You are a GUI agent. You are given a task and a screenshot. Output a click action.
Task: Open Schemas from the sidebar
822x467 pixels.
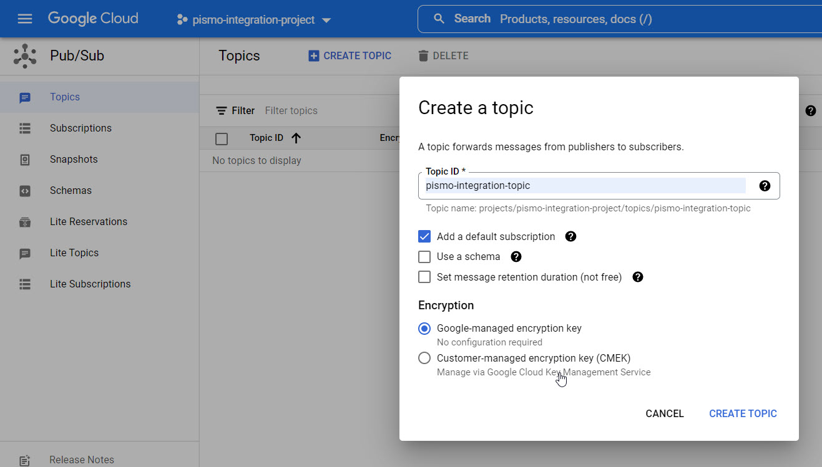click(x=100, y=191)
